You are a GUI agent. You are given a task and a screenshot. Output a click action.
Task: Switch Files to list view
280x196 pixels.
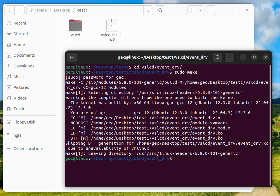click(192, 10)
